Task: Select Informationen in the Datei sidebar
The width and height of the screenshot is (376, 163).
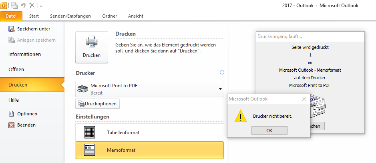Action: click(25, 54)
